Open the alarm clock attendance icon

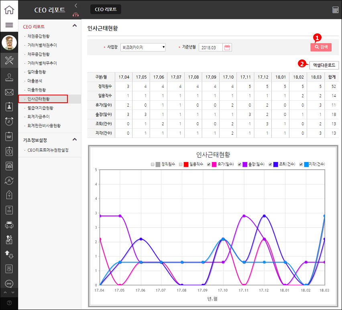point(9,122)
